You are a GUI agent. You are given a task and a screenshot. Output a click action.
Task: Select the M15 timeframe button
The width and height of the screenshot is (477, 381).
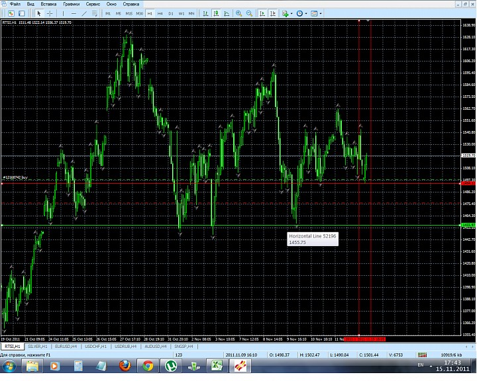pyautogui.click(x=129, y=13)
